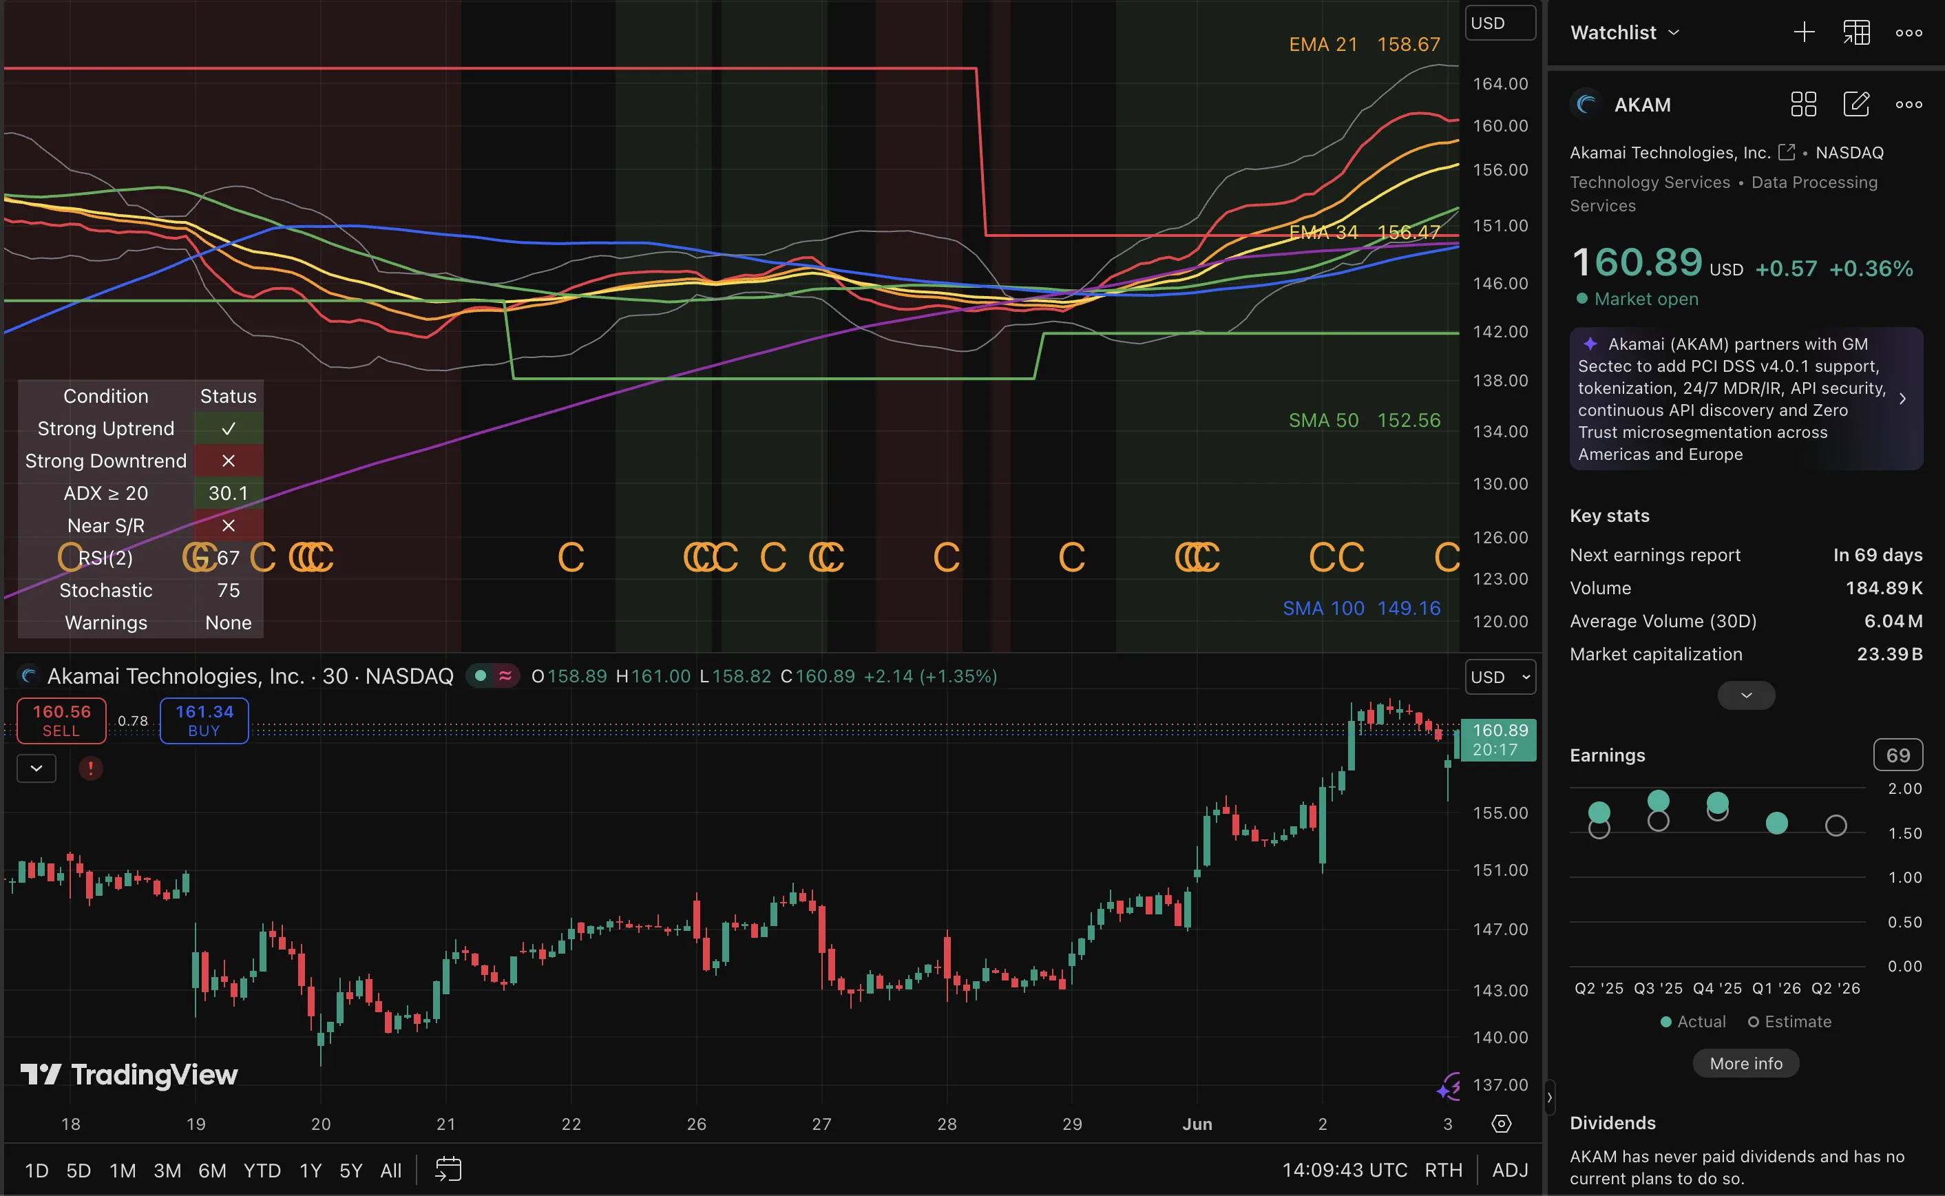1945x1196 pixels.
Task: Add a symbol with the watchlist plus icon
Action: [x=1805, y=32]
